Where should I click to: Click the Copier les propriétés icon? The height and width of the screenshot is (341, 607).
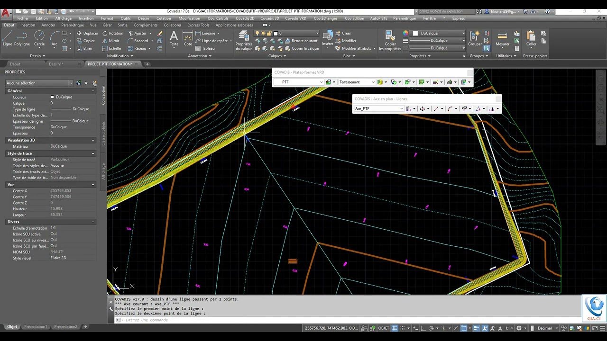coord(390,40)
